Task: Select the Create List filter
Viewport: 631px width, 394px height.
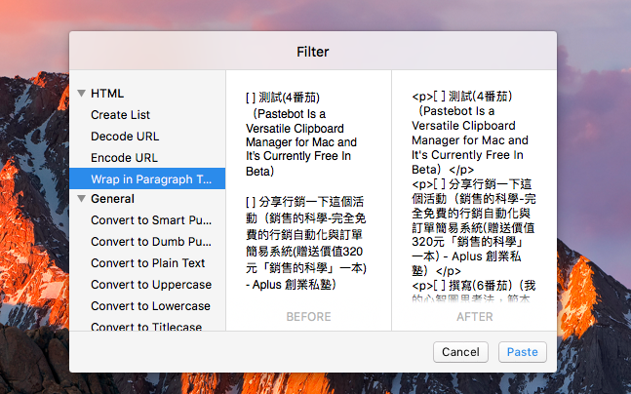Action: [122, 115]
